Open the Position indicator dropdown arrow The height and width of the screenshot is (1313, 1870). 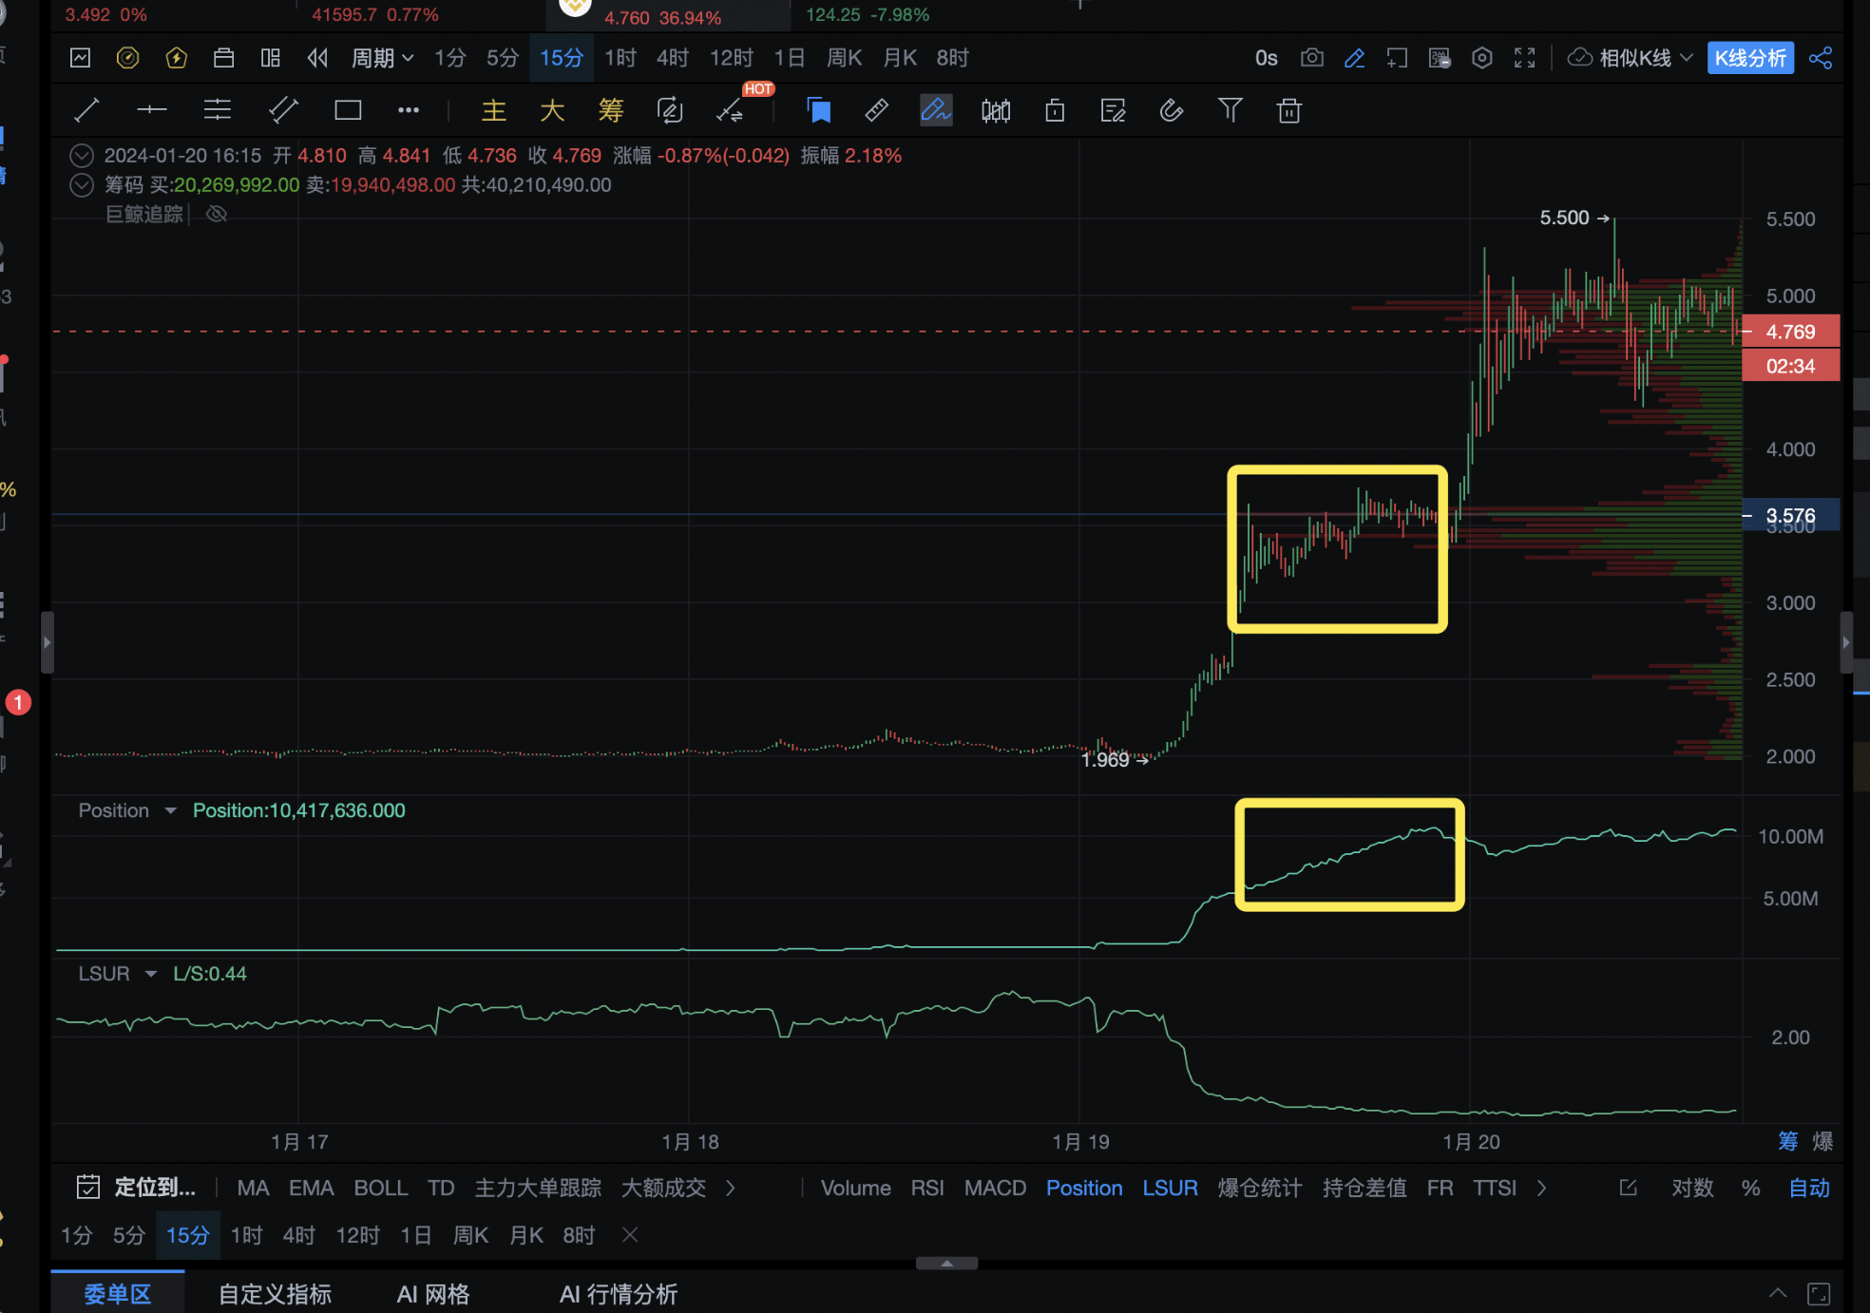coord(170,810)
